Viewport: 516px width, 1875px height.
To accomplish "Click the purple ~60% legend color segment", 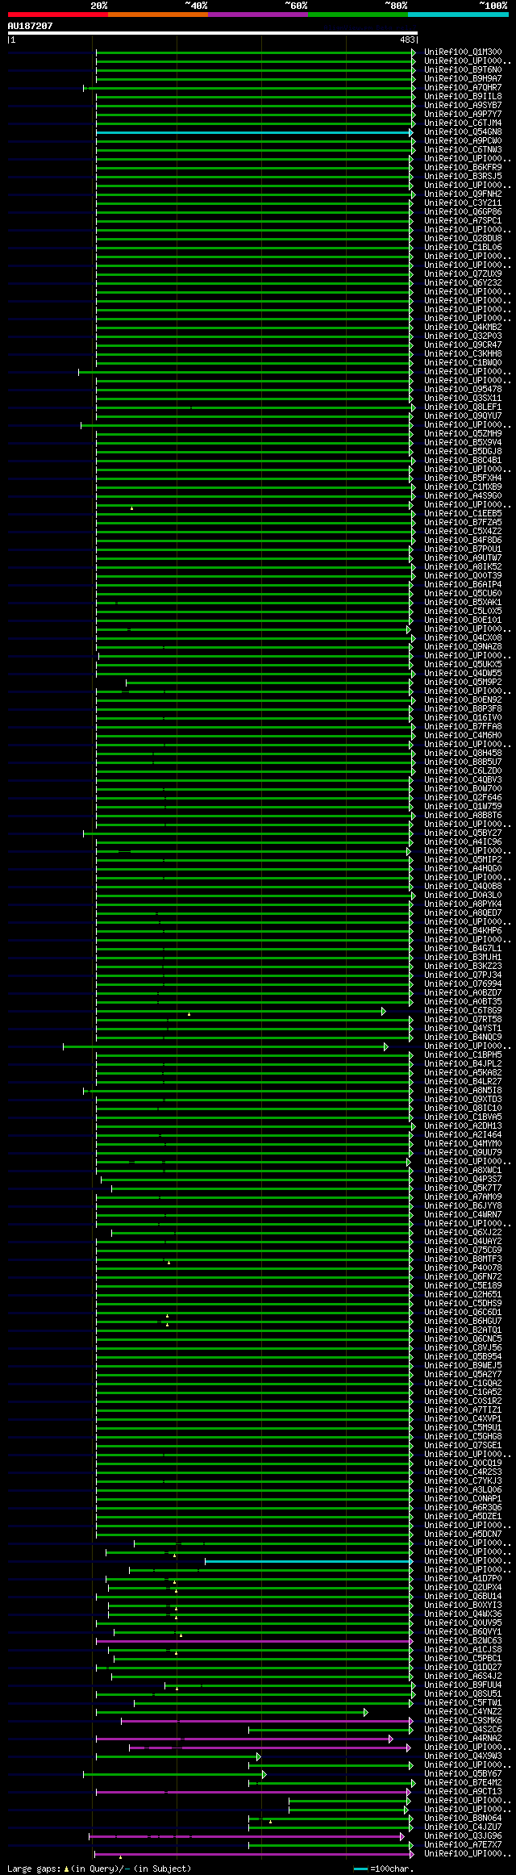I will pyautogui.click(x=257, y=15).
